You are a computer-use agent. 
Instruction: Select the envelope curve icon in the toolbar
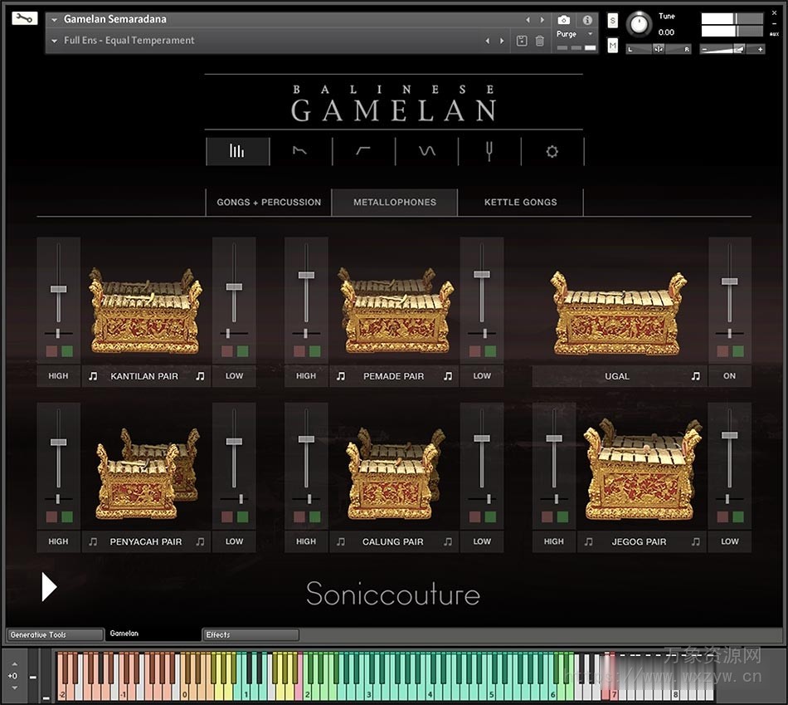point(300,151)
